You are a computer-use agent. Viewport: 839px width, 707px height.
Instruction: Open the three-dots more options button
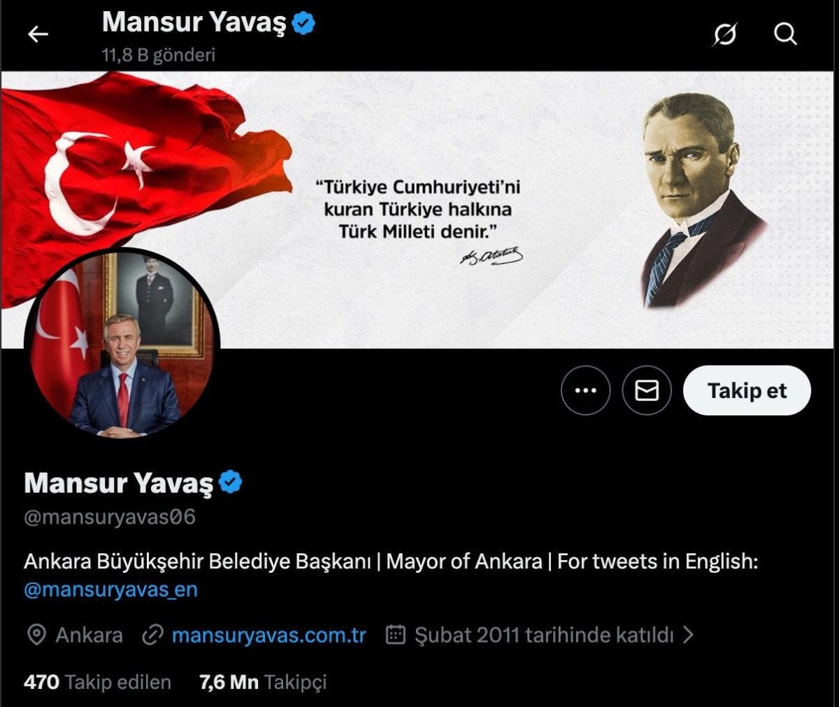pyautogui.click(x=585, y=390)
